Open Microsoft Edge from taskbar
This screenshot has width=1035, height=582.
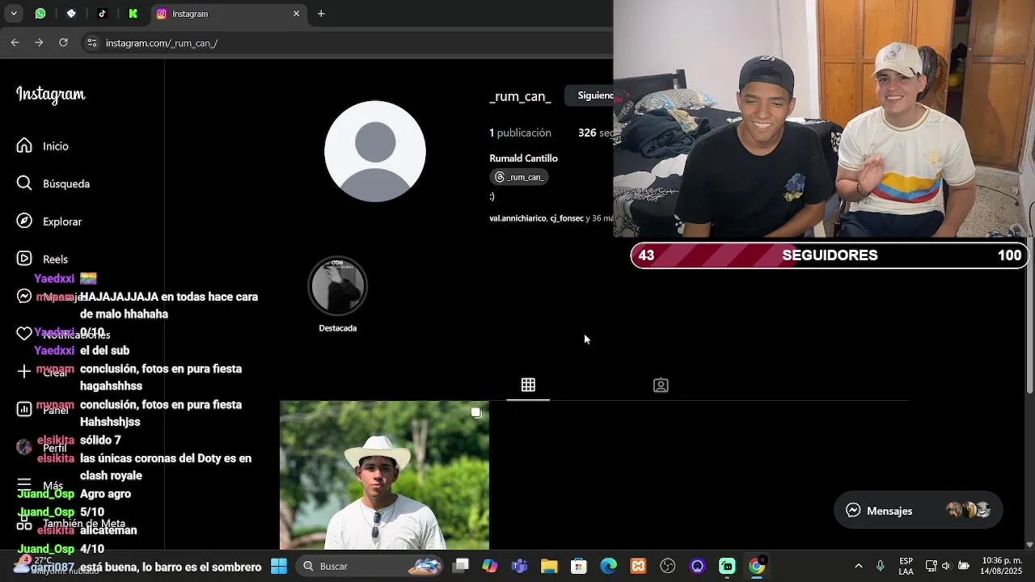[x=608, y=566]
